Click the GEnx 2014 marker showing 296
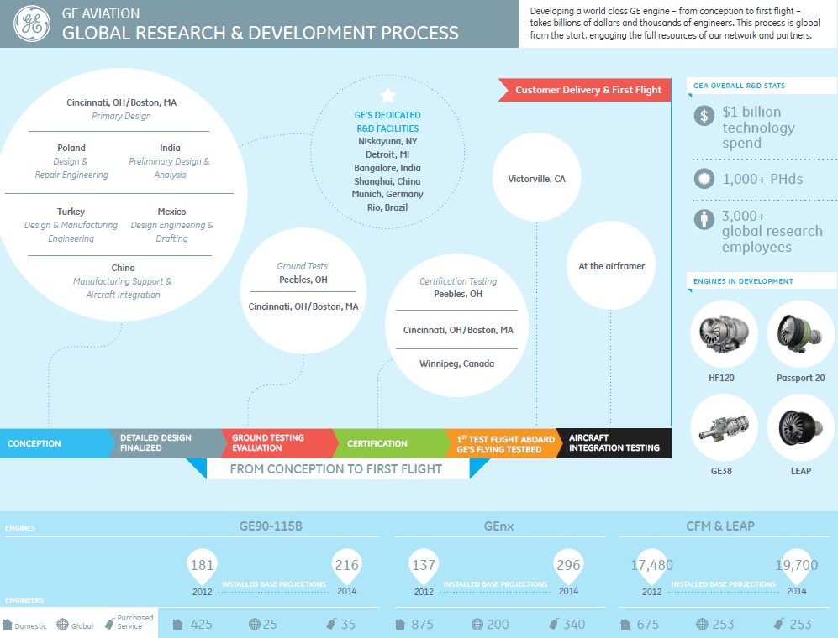 [568, 567]
